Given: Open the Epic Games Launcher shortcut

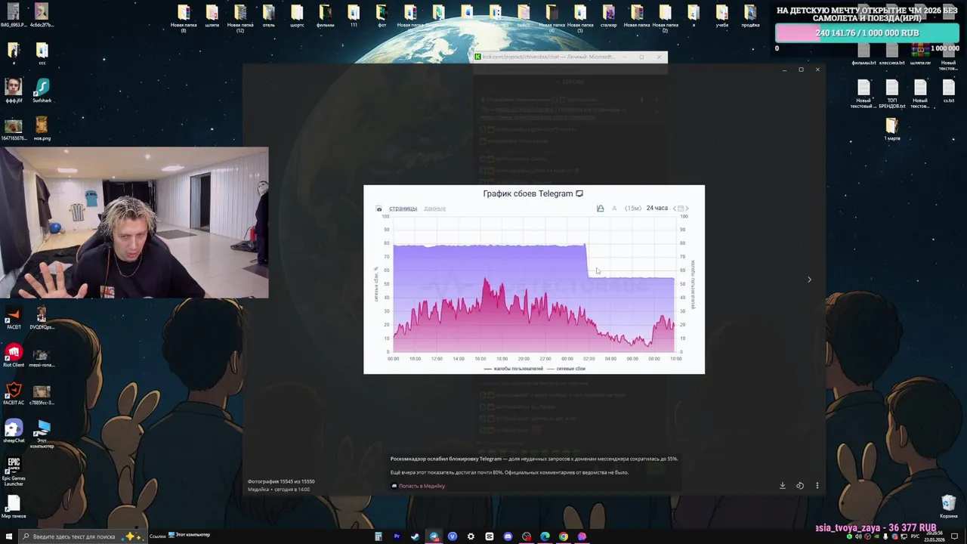Looking at the screenshot, I should click(14, 471).
